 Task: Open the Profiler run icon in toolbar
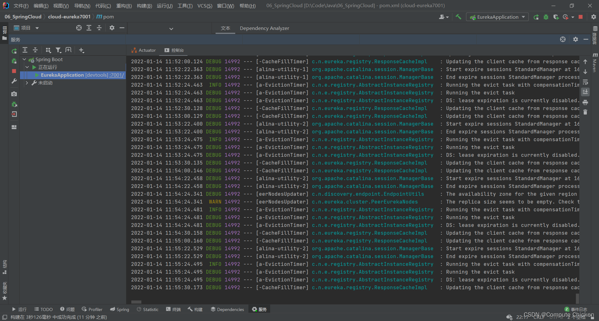(x=565, y=17)
